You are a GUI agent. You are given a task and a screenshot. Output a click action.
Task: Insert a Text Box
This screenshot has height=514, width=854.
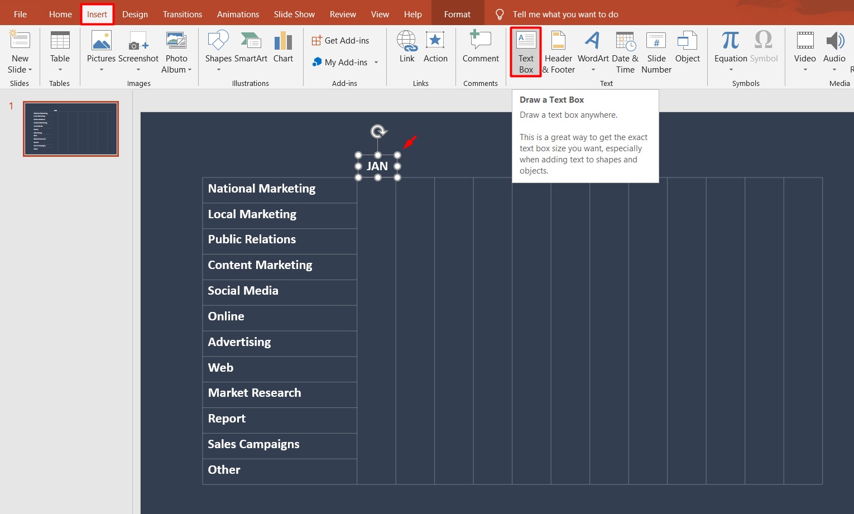[x=525, y=51]
